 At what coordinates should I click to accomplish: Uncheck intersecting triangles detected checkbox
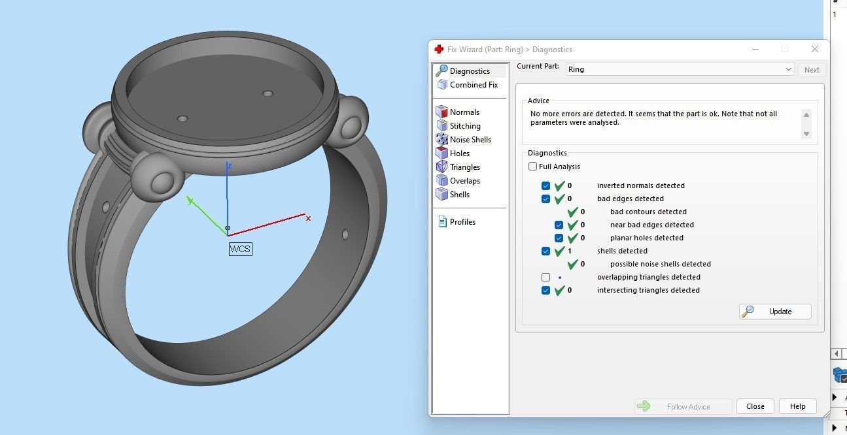click(546, 290)
